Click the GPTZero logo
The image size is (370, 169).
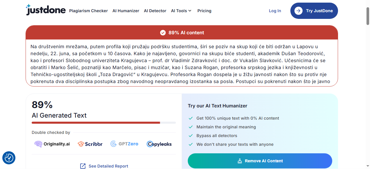click(124, 144)
